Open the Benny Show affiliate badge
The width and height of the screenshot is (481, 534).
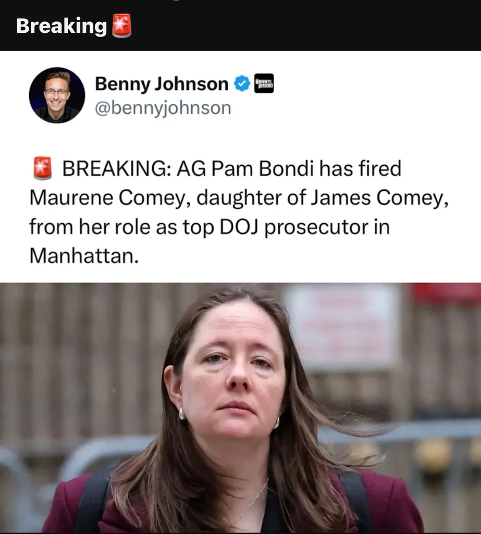click(x=264, y=83)
